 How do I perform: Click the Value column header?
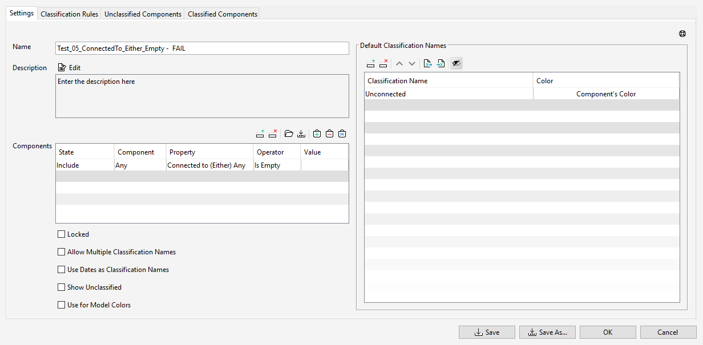pos(325,152)
